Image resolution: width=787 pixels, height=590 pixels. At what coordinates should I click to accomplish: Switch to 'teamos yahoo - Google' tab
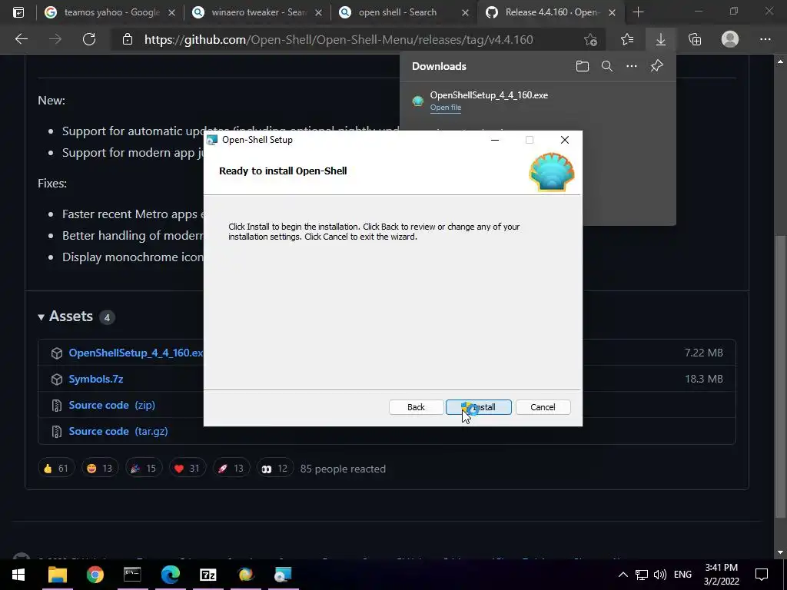pyautogui.click(x=110, y=12)
